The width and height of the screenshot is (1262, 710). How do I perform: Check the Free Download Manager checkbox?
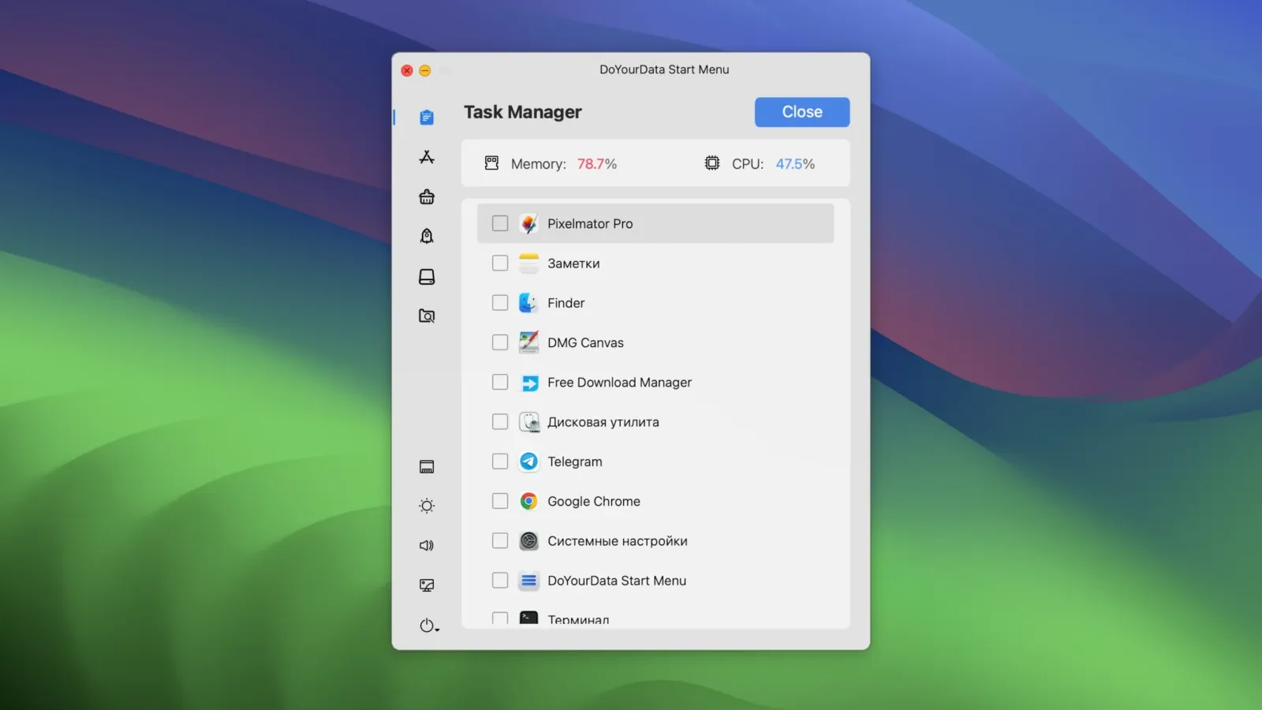[499, 382]
